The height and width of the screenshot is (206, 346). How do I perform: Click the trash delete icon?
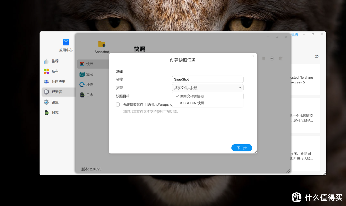click(x=281, y=59)
